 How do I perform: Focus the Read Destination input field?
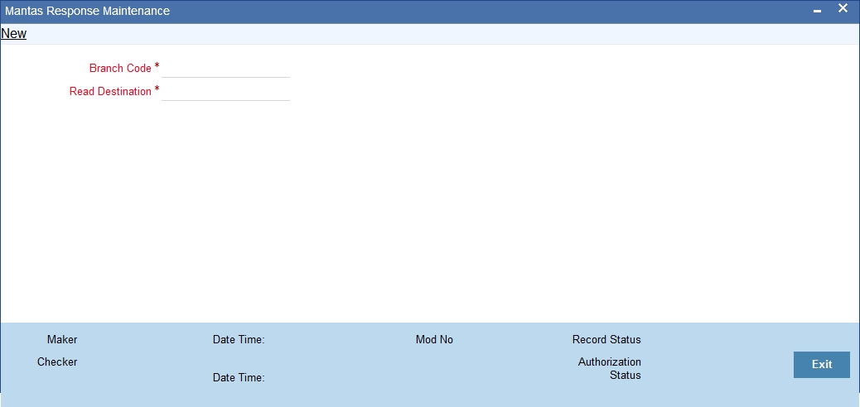click(225, 92)
